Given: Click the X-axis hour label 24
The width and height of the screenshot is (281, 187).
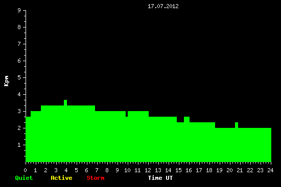Looking at the screenshot, I should coord(270,170).
